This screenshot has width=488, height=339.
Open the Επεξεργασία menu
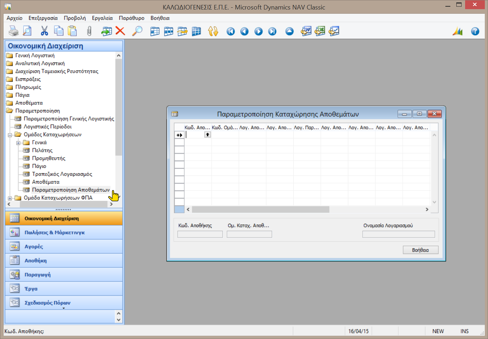pyautogui.click(x=43, y=18)
